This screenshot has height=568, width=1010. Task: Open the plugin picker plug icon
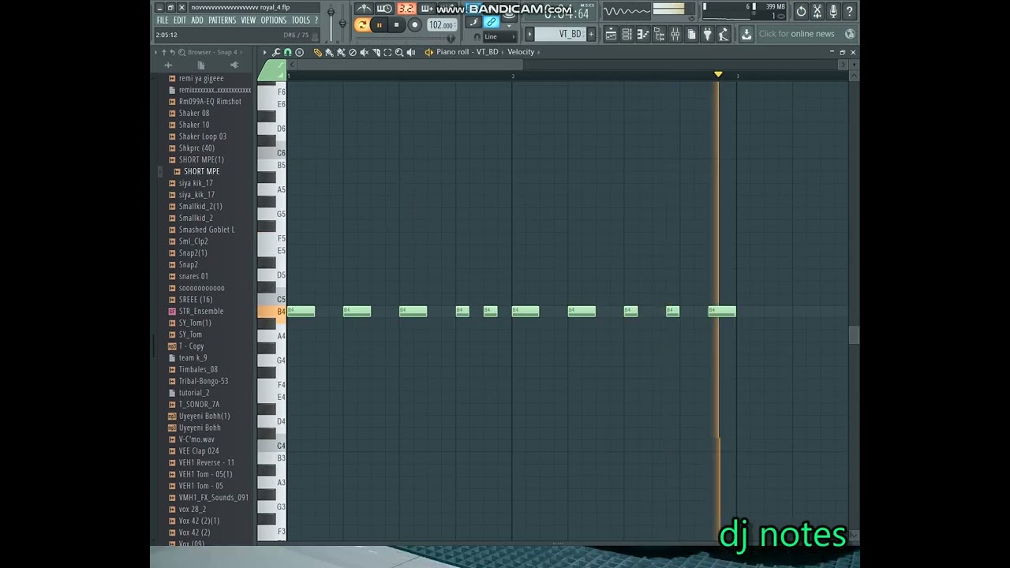coord(708,34)
